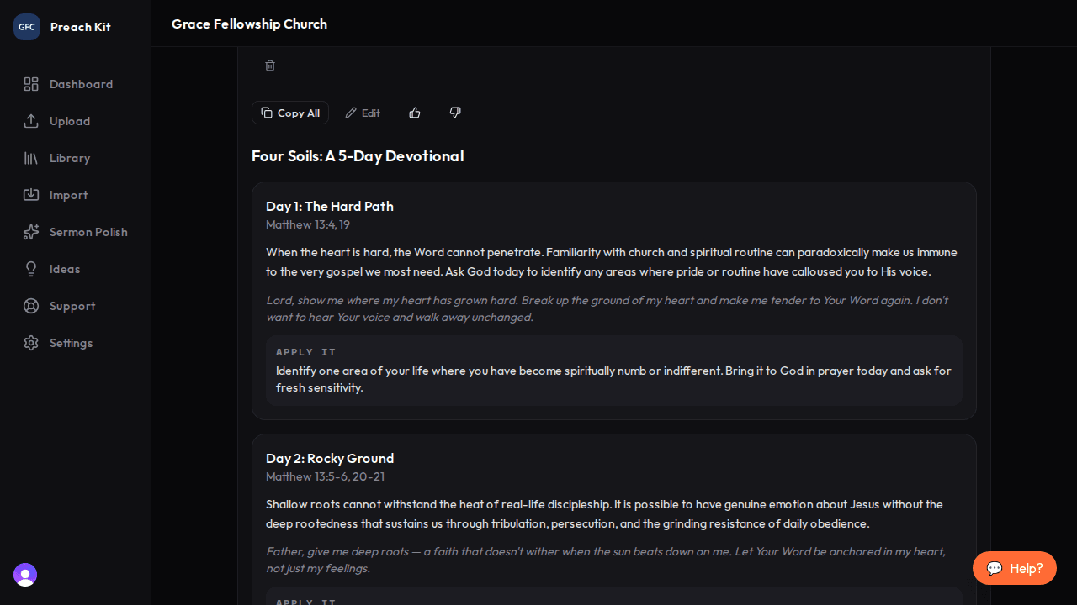Open Support using its sidebar icon
This screenshot has width=1077, height=605.
(x=31, y=306)
